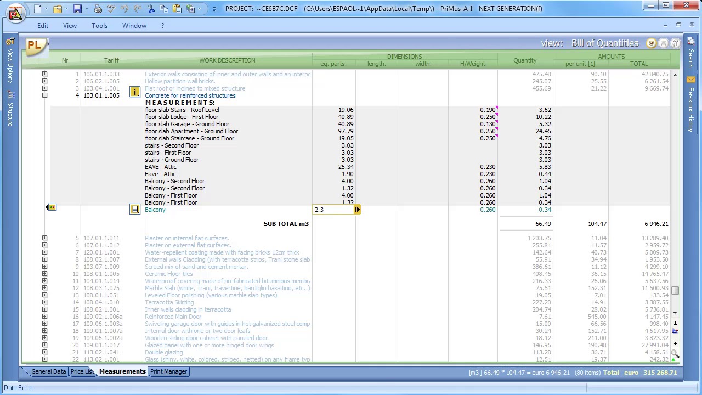Click the eq. parts column header
Screen dimensions: 702x395
coord(333,64)
